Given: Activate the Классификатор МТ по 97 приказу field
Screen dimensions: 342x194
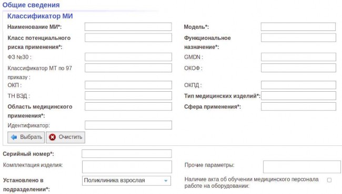Looking at the screenshot, I should point(128,68).
